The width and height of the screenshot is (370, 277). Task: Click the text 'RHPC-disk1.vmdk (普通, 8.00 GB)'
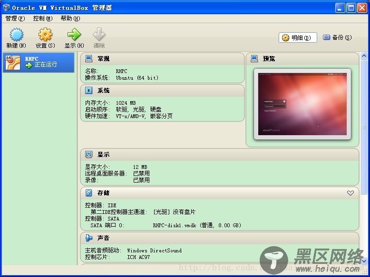click(x=197, y=225)
